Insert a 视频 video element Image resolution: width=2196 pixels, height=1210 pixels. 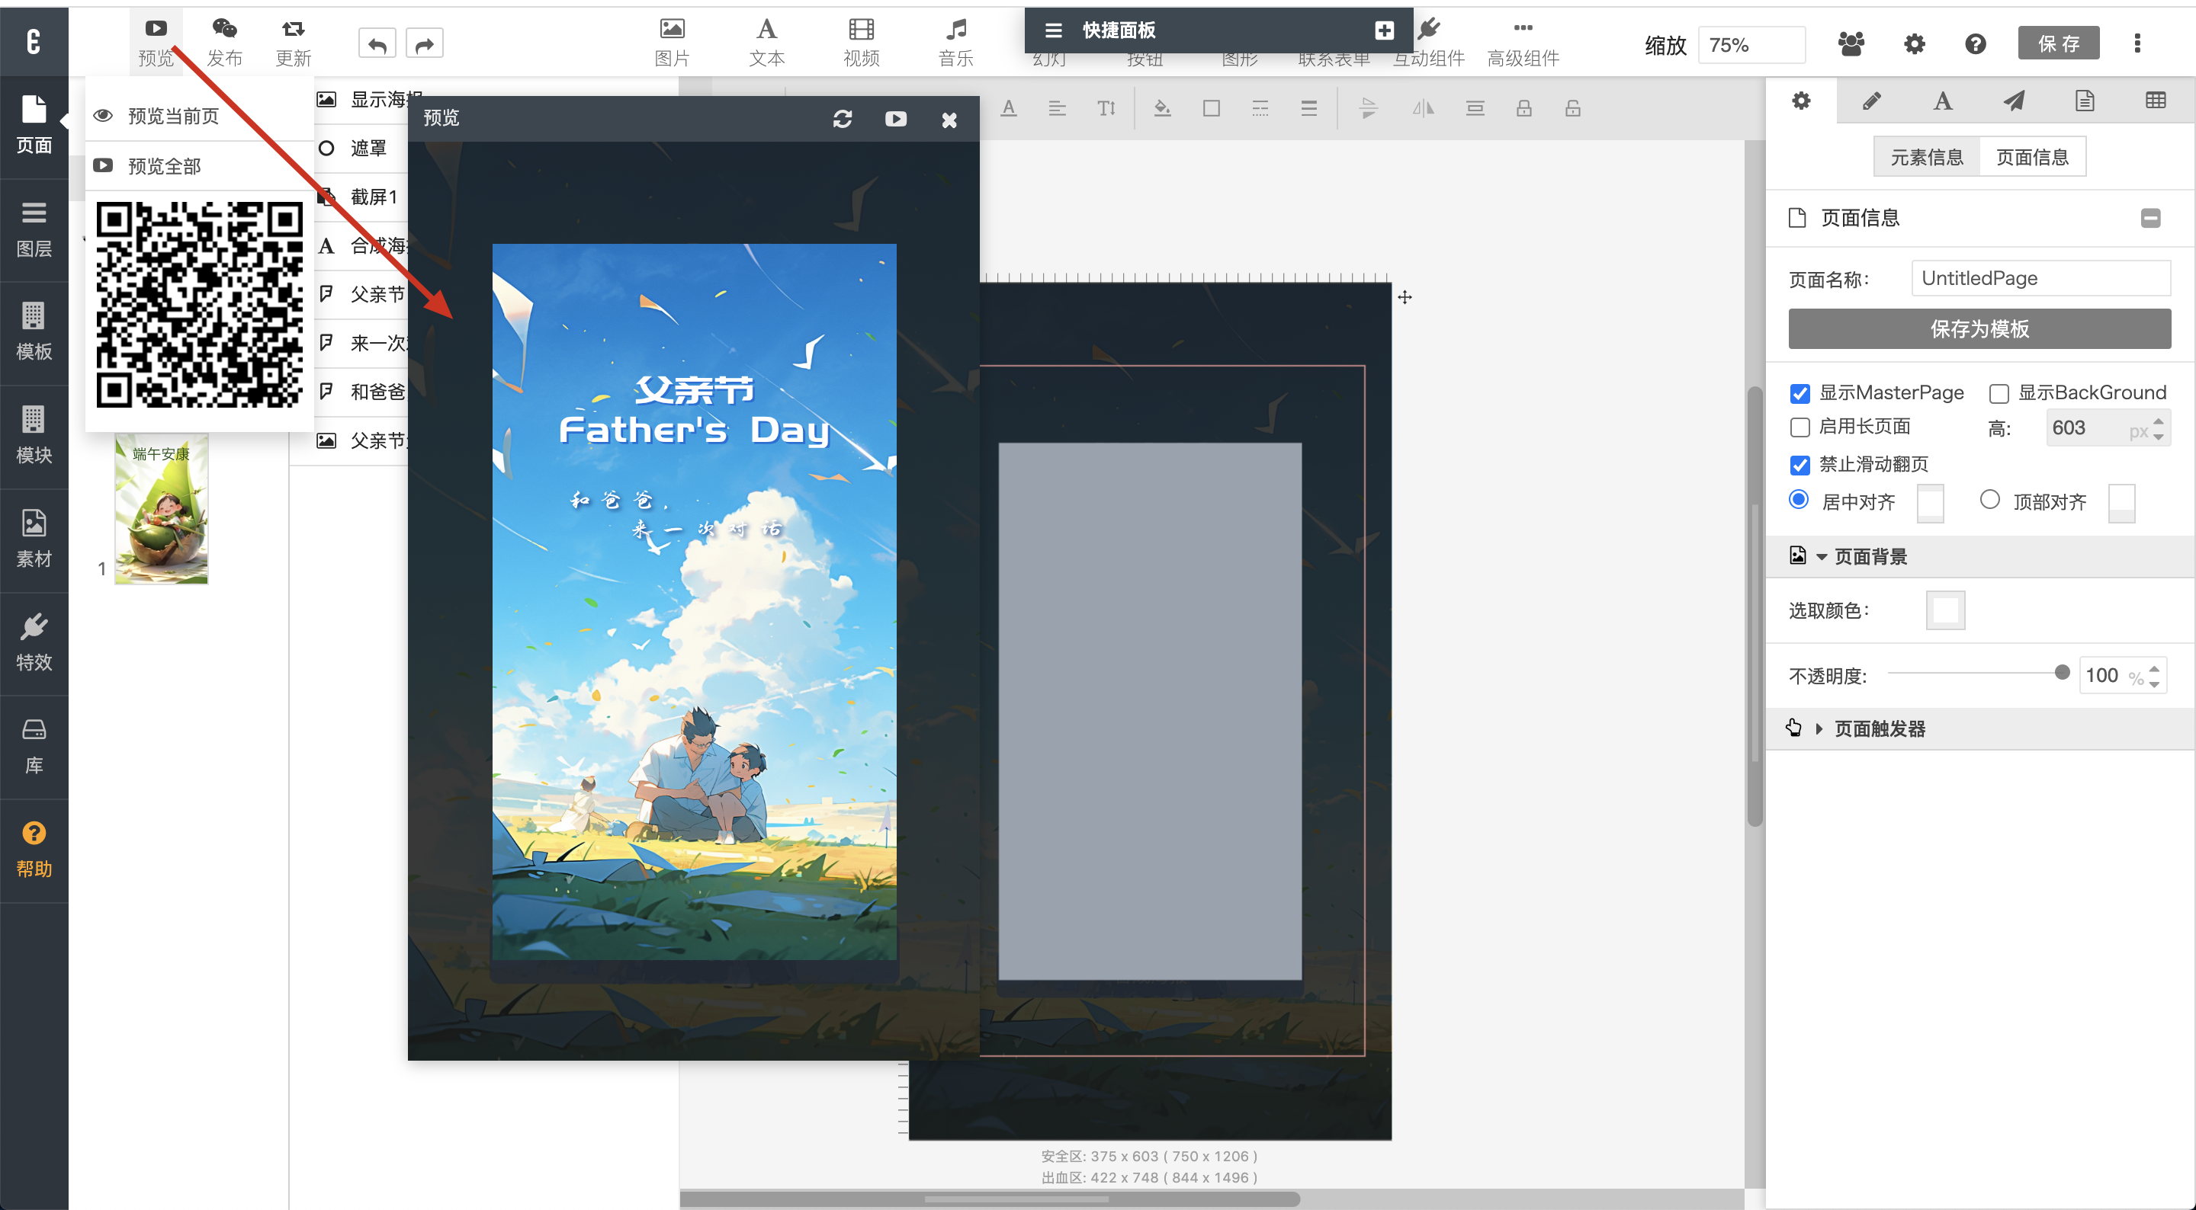click(x=861, y=42)
